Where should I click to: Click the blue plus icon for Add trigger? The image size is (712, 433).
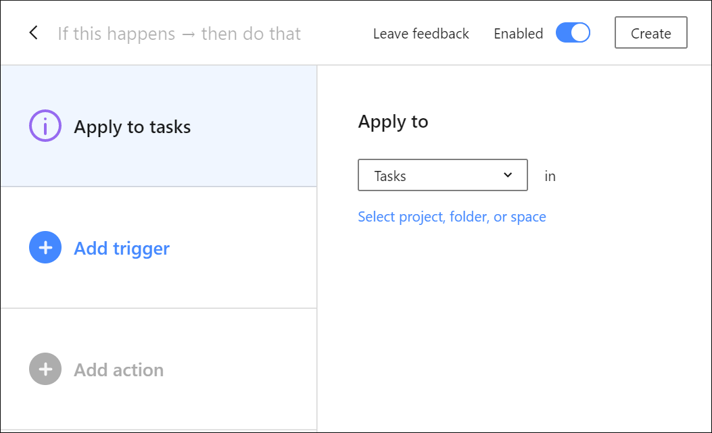tap(45, 248)
